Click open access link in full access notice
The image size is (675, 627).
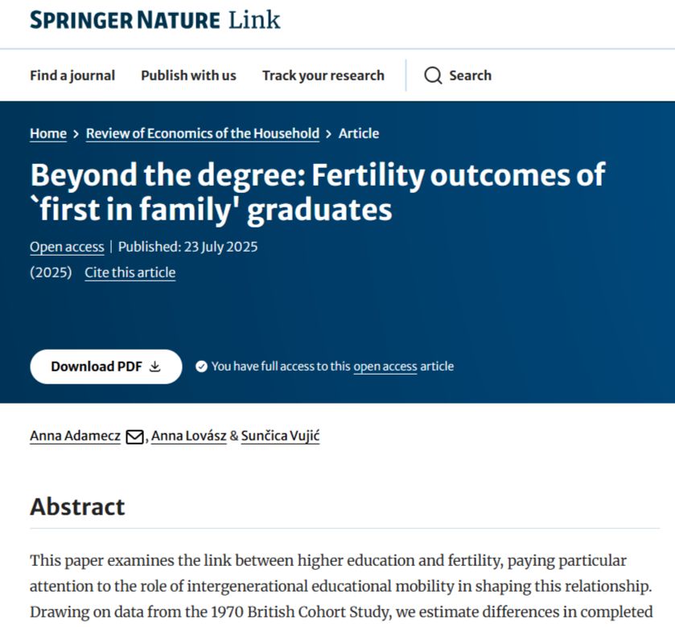pyautogui.click(x=385, y=367)
